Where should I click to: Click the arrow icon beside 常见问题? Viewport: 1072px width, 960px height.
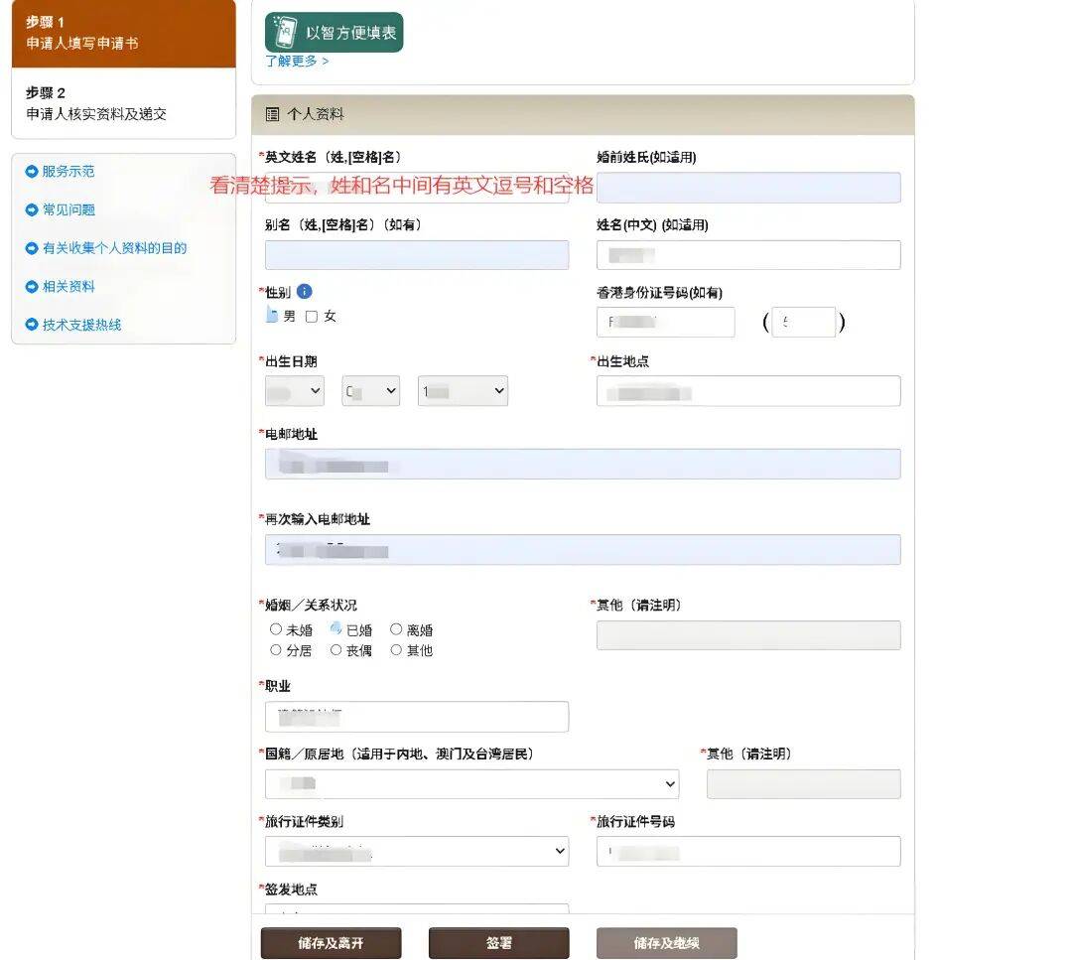(x=32, y=210)
